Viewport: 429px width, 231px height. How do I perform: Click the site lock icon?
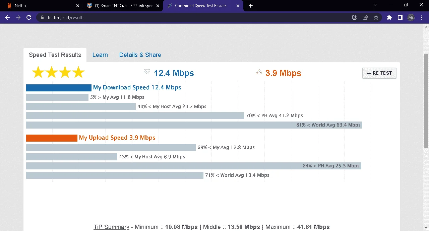point(42,17)
